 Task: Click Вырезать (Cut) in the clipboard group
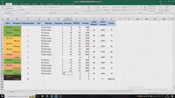point(9,7)
